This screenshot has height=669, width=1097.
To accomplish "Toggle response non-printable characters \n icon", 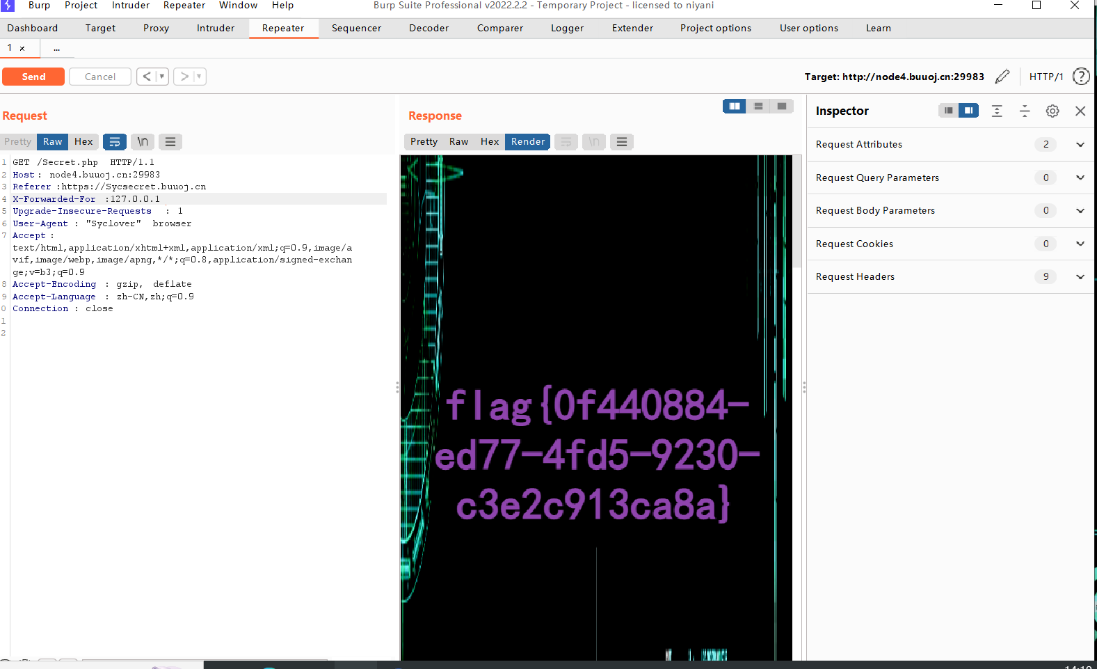I will [x=594, y=142].
